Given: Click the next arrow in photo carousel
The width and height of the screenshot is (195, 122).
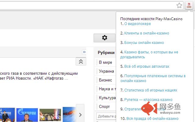Looking at the screenshot, I should point(80,115).
